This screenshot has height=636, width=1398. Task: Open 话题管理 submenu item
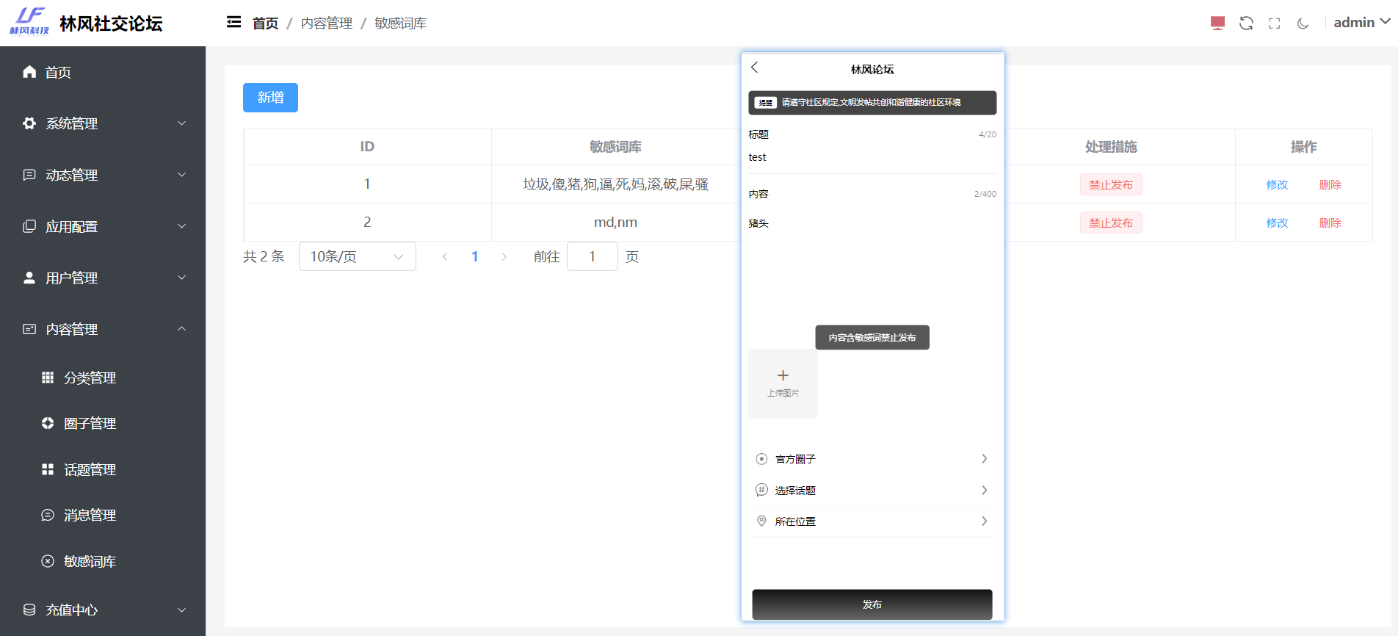coord(103,469)
